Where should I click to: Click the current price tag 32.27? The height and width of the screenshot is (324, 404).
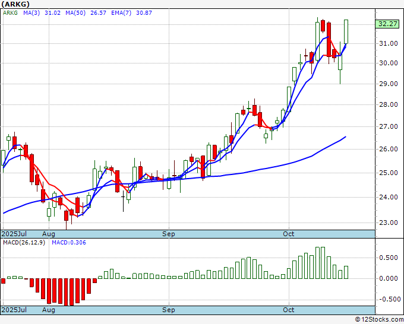[x=387, y=24]
